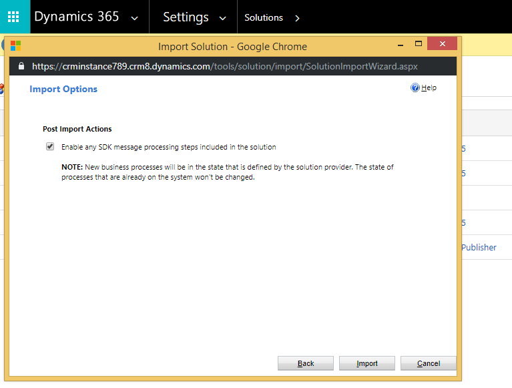Open the Help link
The image size is (512, 388).
pyautogui.click(x=429, y=87)
